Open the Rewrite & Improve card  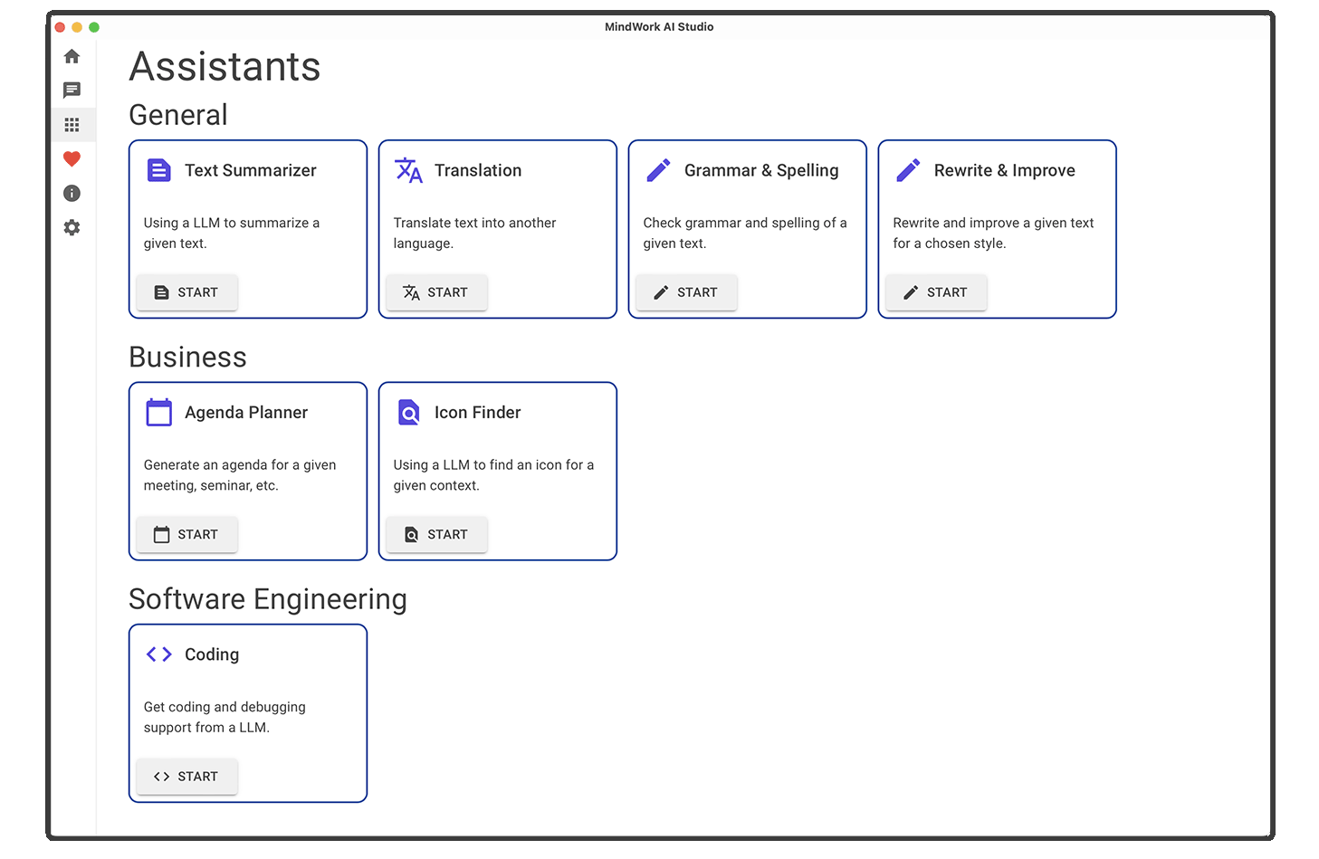996,228
